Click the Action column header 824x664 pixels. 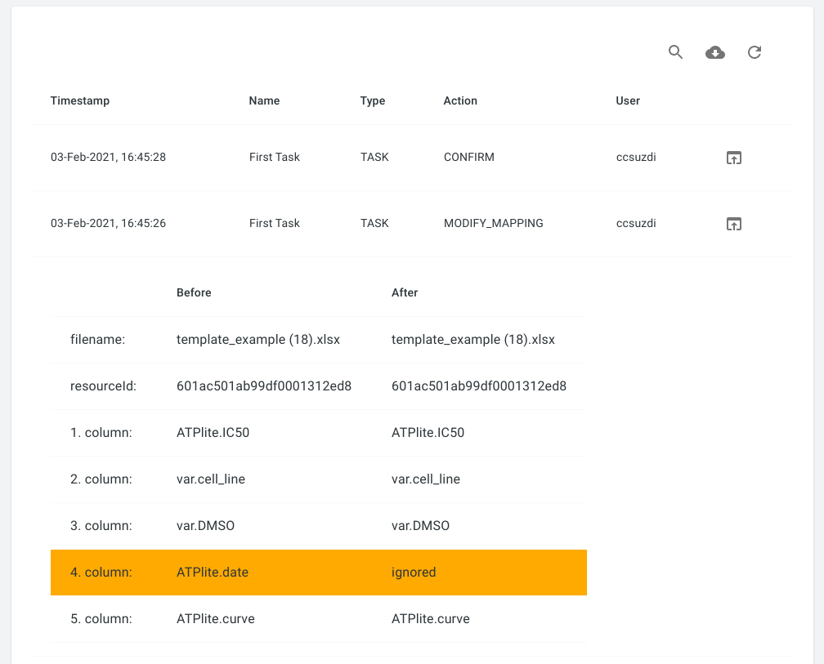(460, 100)
